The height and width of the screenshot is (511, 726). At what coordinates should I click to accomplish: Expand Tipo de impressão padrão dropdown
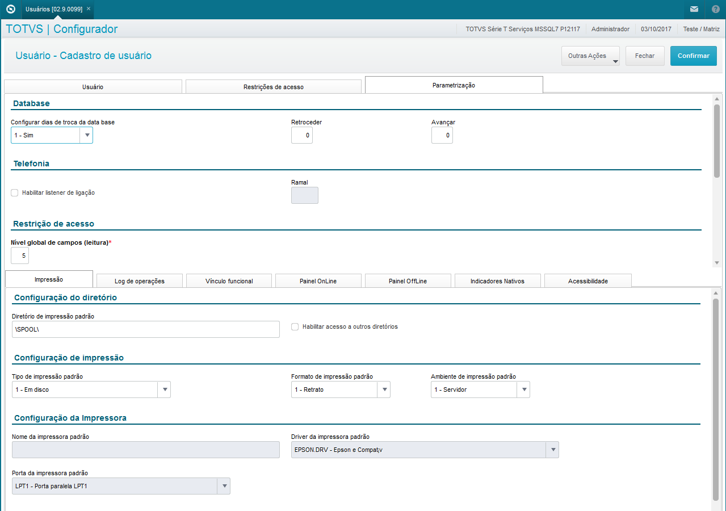(x=164, y=389)
